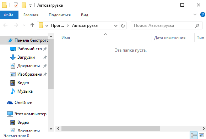This screenshot has width=206, height=139.
Task: Go forward using the right arrow
Action: 16,25
